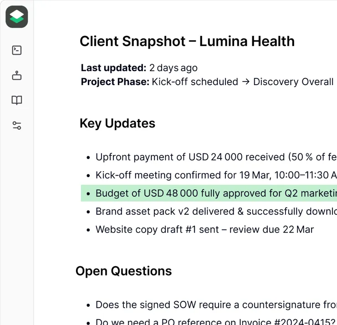This screenshot has height=325, width=337.
Task: Open the sliders settings sidebar icon
Action: [x=17, y=126]
